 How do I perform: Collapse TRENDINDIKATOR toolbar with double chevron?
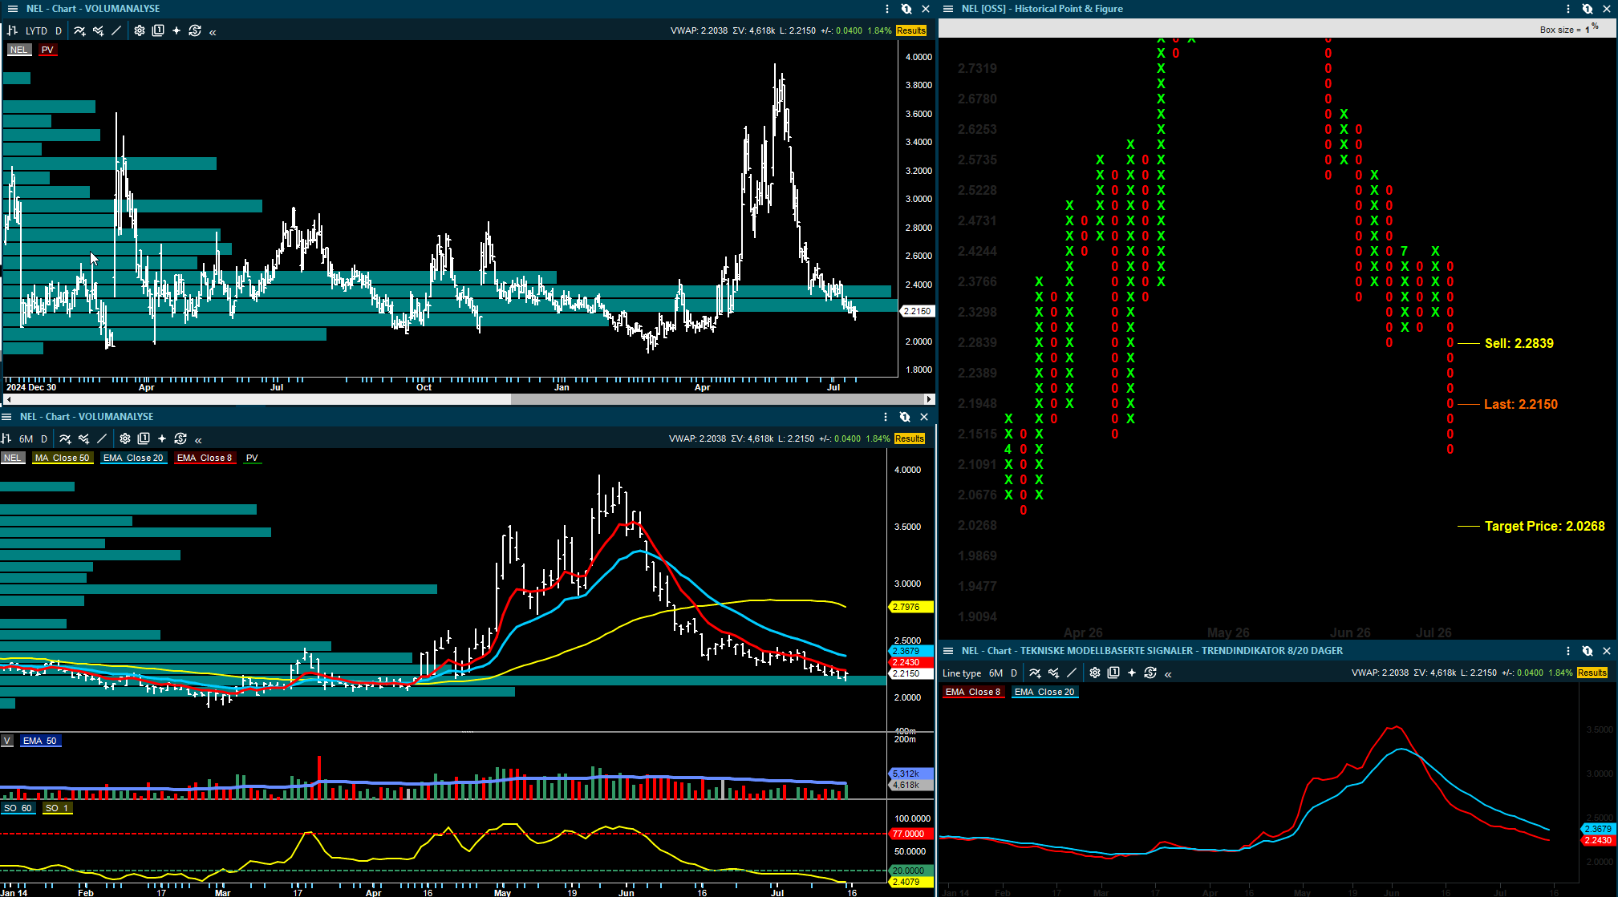1168,674
